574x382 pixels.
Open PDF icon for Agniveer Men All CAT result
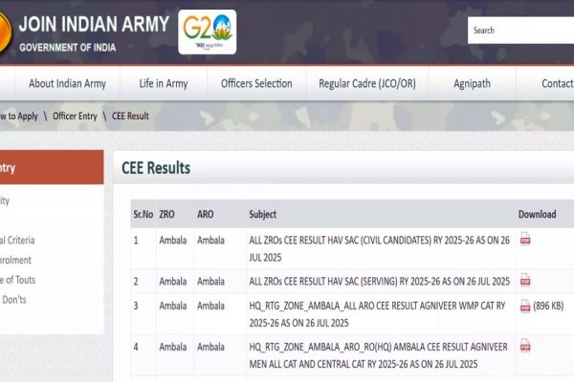point(525,345)
